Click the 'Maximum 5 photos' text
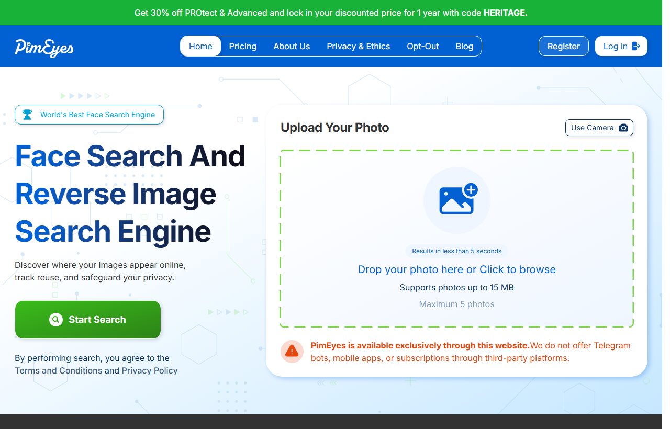 pyautogui.click(x=457, y=304)
